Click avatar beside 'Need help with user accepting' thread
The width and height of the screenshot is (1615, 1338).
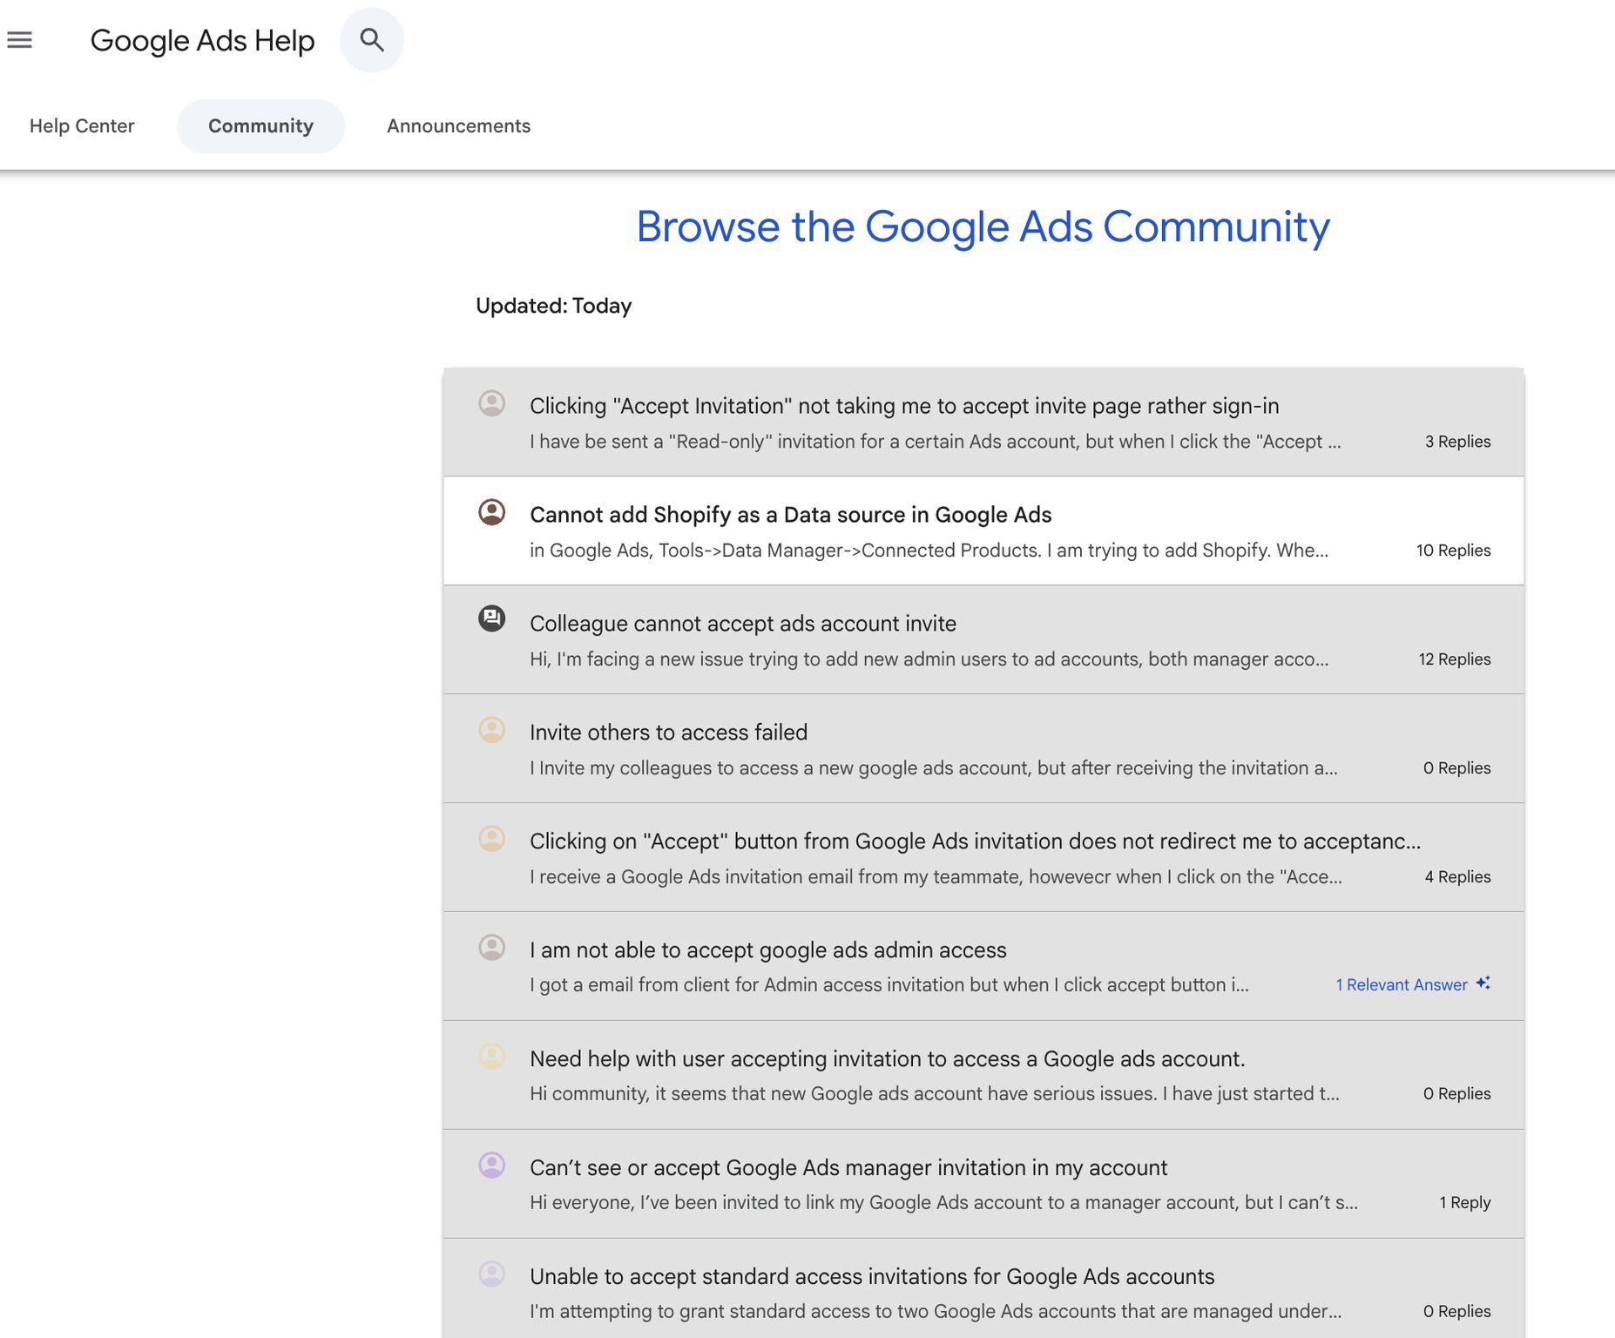[492, 1056]
